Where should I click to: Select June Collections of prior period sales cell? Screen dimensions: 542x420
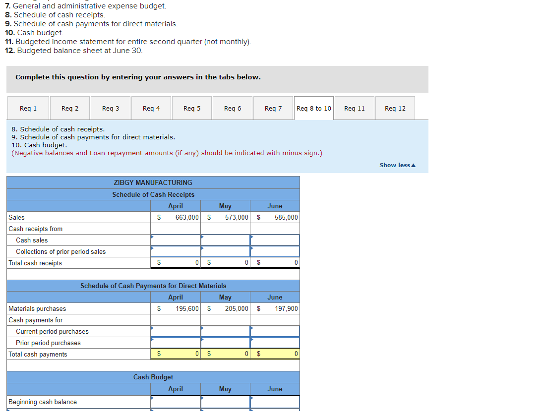pos(275,251)
